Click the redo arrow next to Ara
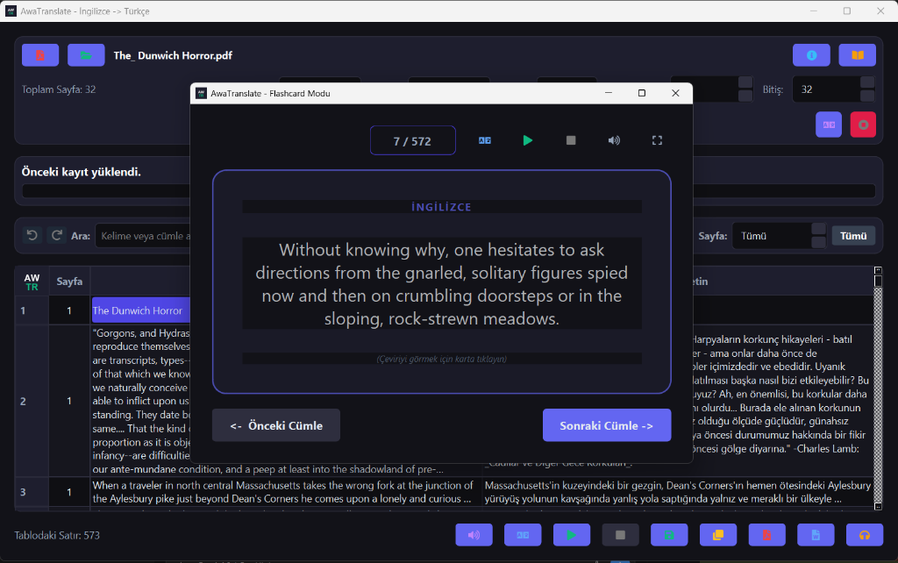898x563 pixels. point(56,235)
